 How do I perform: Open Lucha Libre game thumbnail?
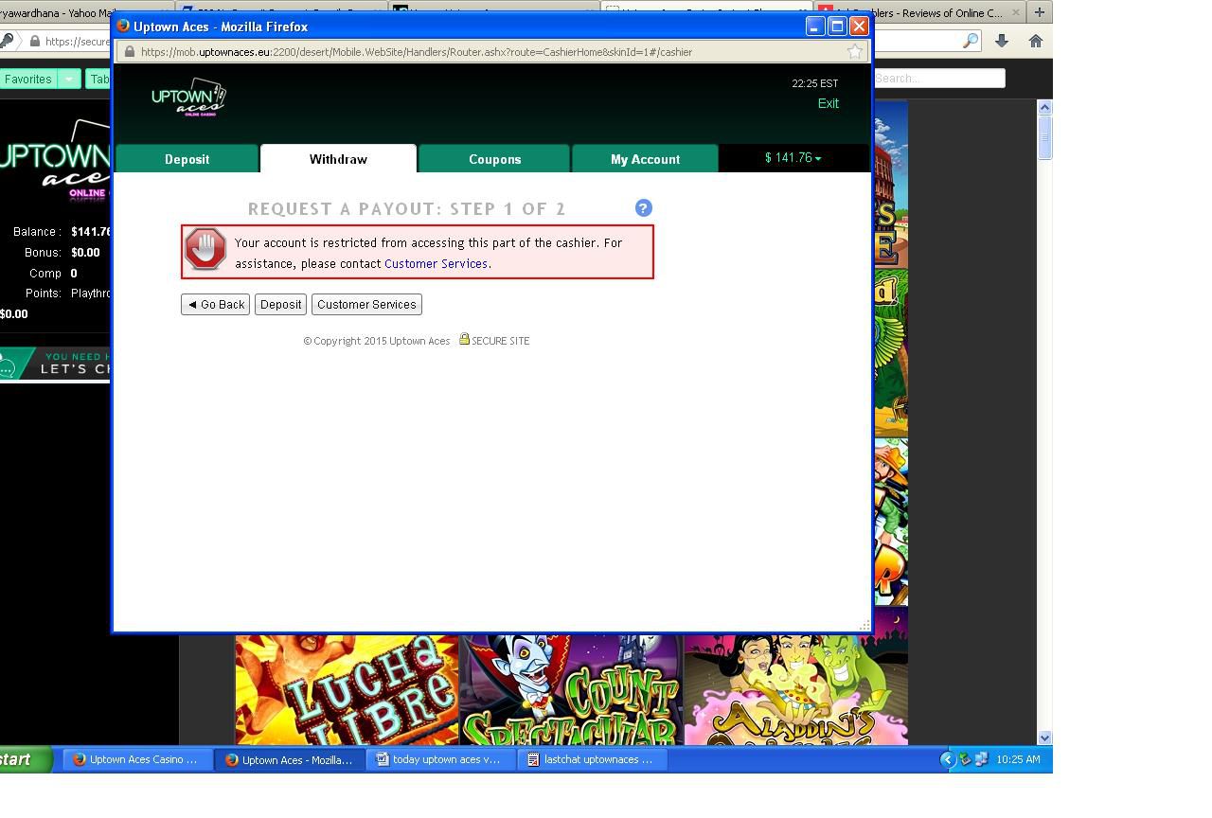coord(347,689)
